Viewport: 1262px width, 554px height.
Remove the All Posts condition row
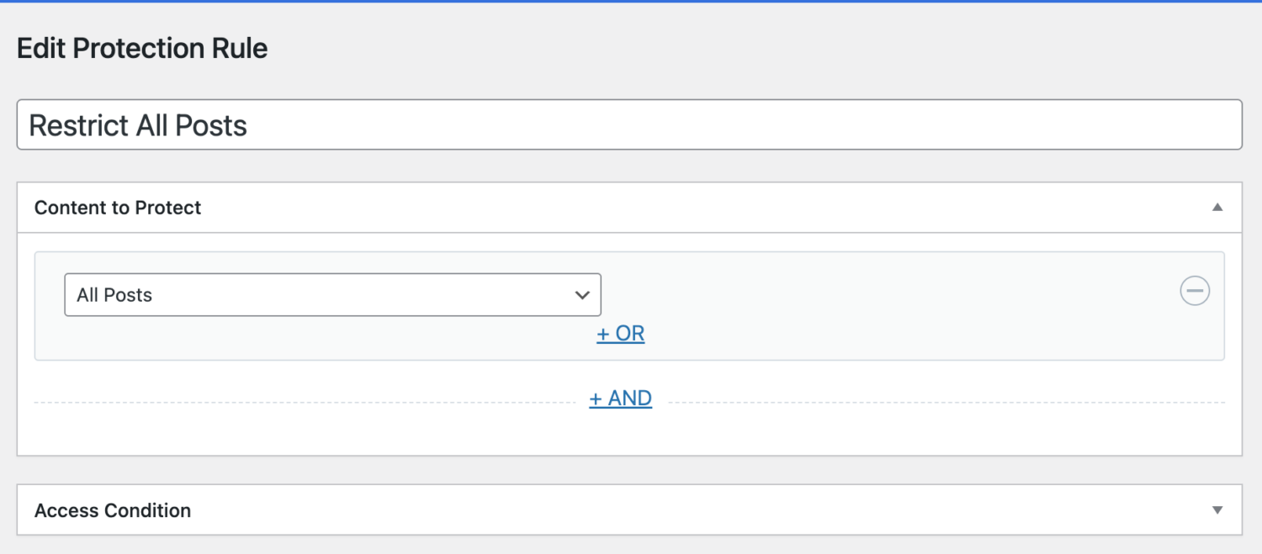click(1195, 291)
